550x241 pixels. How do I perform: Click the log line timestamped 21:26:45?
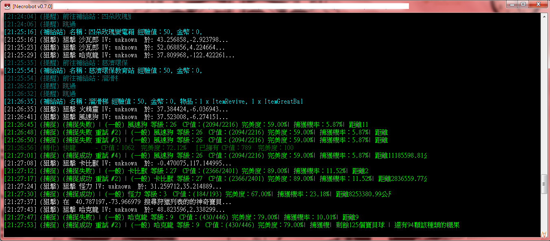[186, 125]
